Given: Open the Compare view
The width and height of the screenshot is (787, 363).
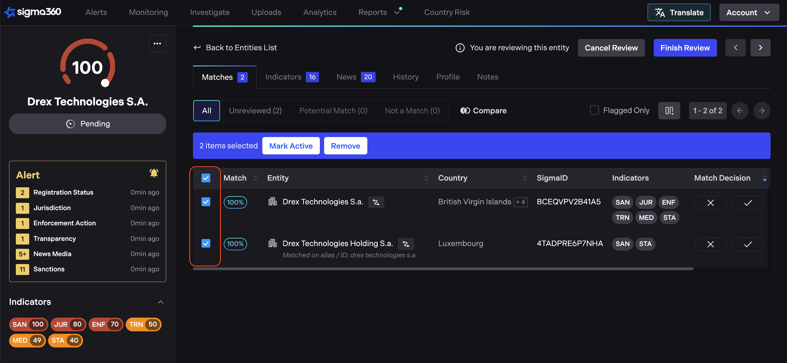Looking at the screenshot, I should pos(483,111).
